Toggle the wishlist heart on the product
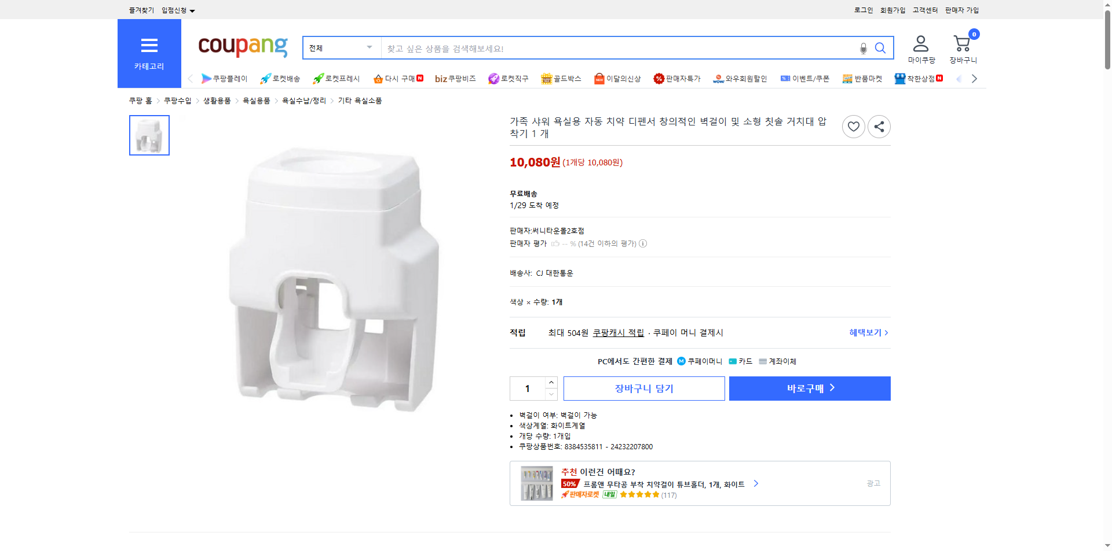 click(853, 127)
